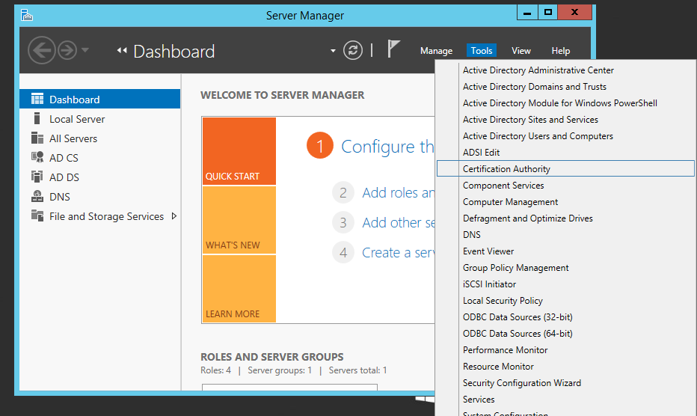Image resolution: width=697 pixels, height=416 pixels.
Task: Click File and Storage Services icon
Action: [x=37, y=216]
